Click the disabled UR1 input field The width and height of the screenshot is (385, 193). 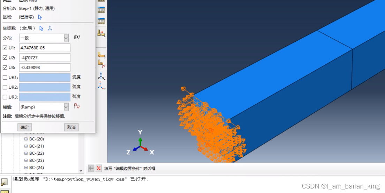pos(45,77)
